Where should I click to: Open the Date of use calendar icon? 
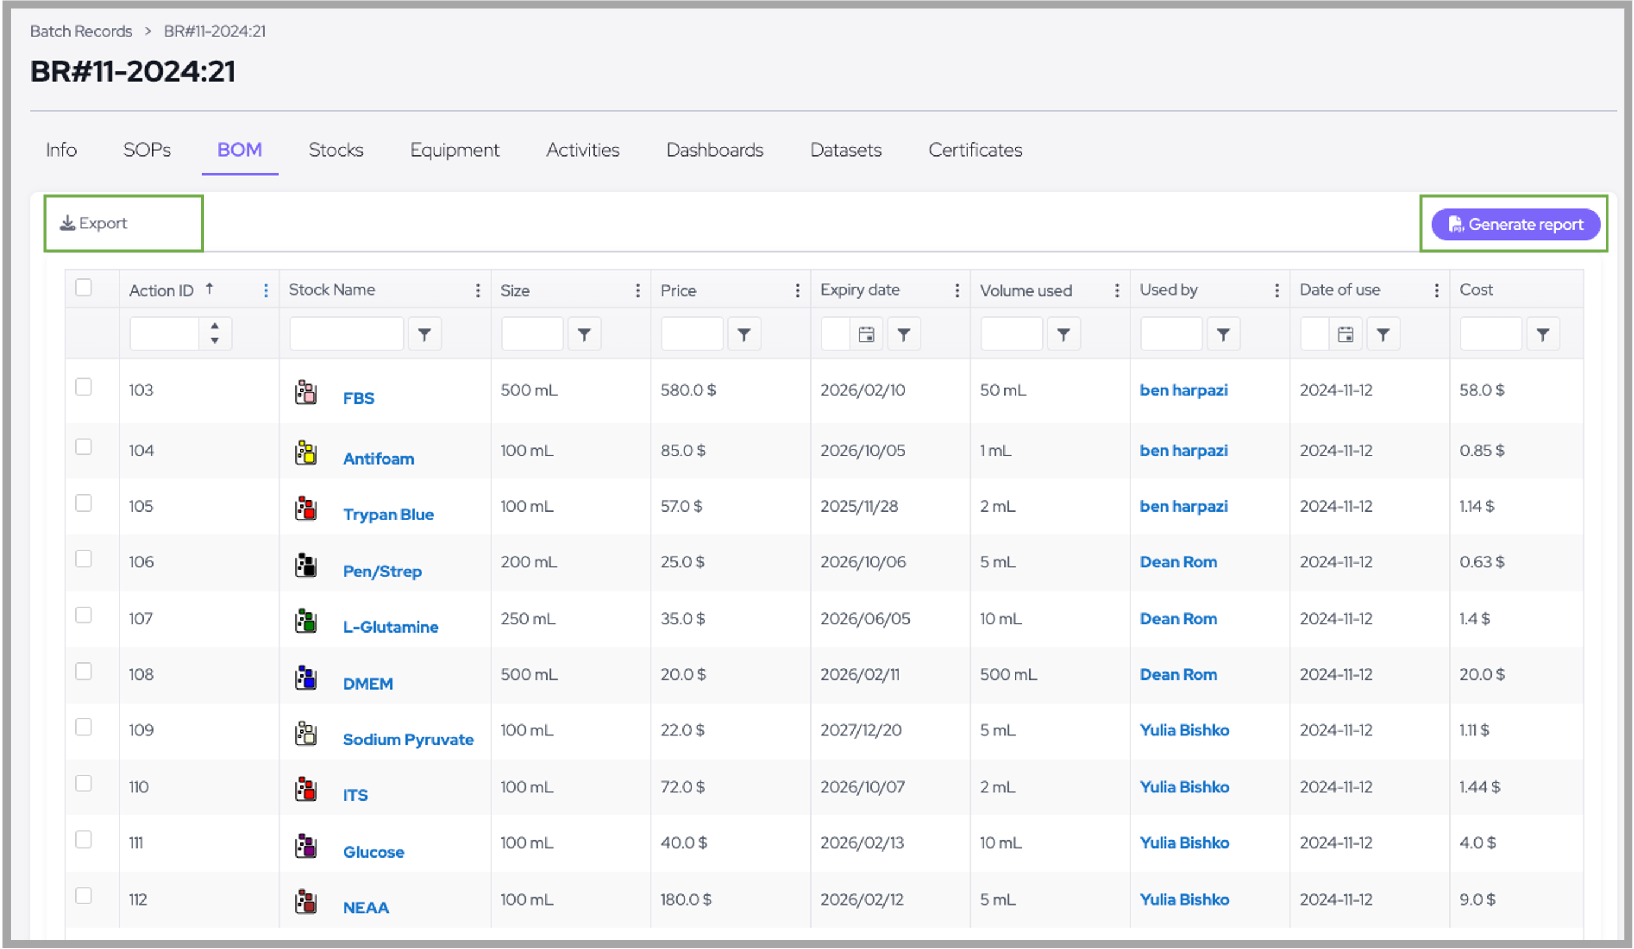1345,334
